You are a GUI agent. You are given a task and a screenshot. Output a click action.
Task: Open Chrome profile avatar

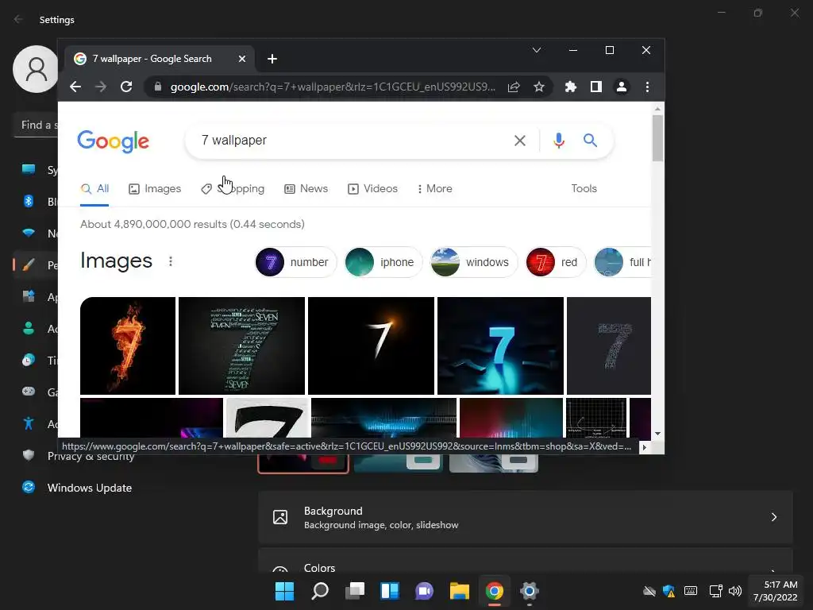tap(621, 87)
